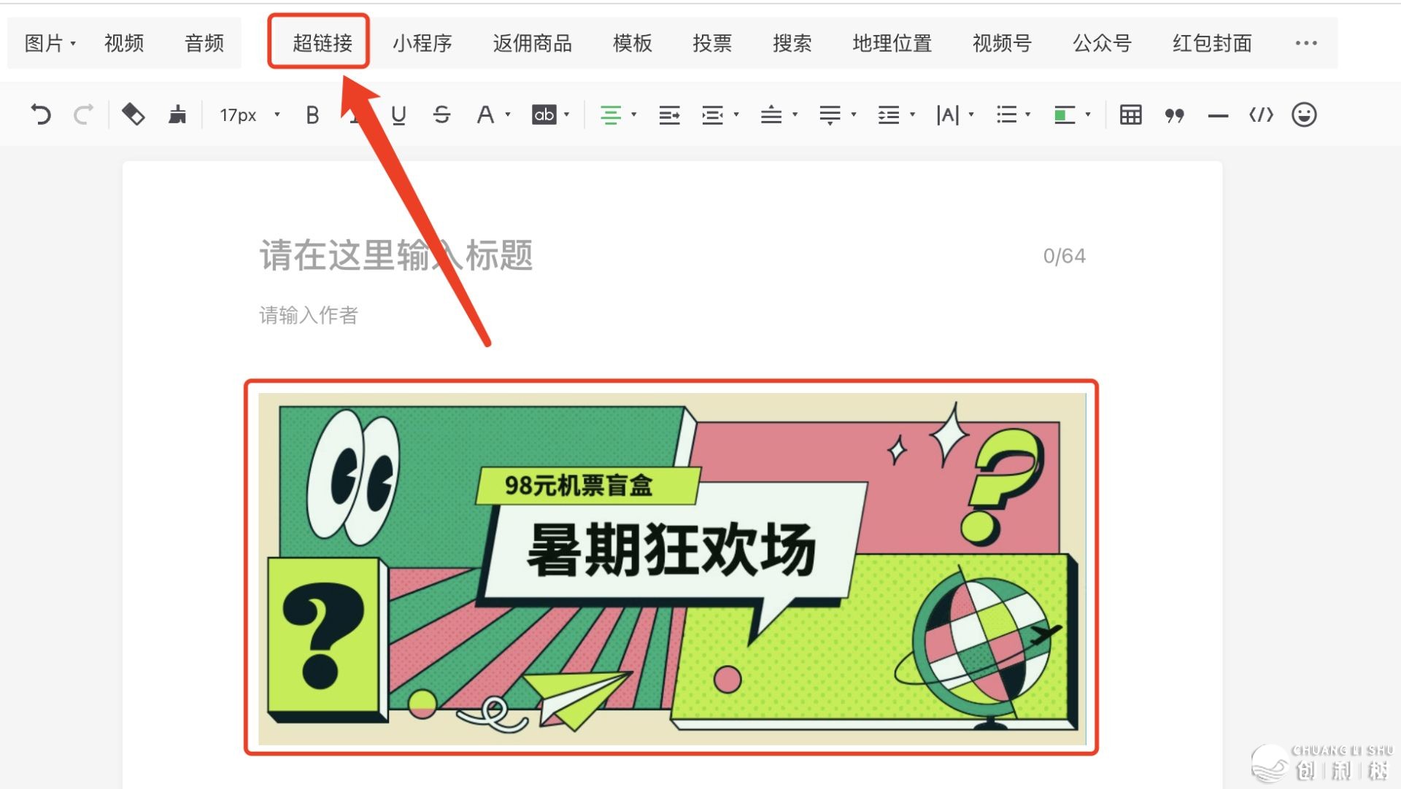Click the 投票 vote button

(711, 43)
